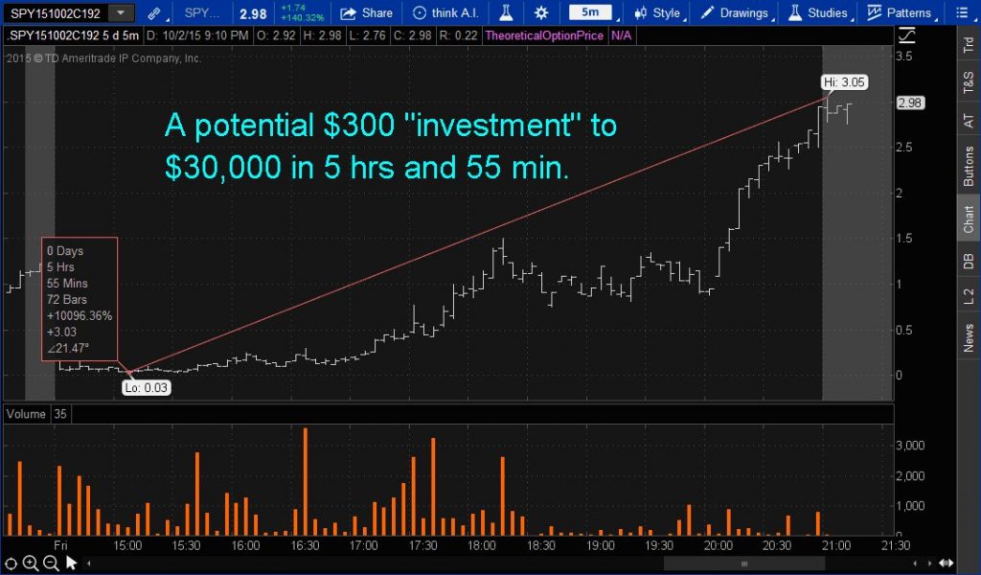Viewport: 981px width, 575px height.
Task: Click the volume value 35
Action: coord(60,414)
